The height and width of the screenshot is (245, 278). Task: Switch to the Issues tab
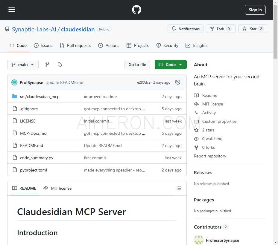coord(43,45)
